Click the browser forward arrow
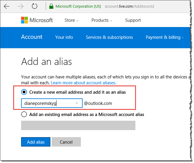 pyautogui.click(x=21, y=6)
